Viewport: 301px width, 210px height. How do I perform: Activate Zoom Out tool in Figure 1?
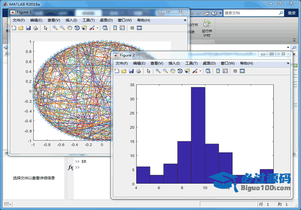(62, 28)
